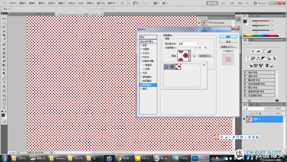Select the Horizontal Type tool
Screen dimensions: 287x162
tap(4, 82)
